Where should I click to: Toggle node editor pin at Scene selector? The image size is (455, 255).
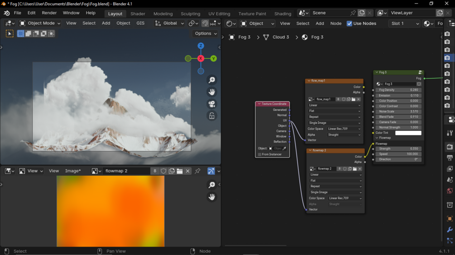pyautogui.click(x=353, y=13)
